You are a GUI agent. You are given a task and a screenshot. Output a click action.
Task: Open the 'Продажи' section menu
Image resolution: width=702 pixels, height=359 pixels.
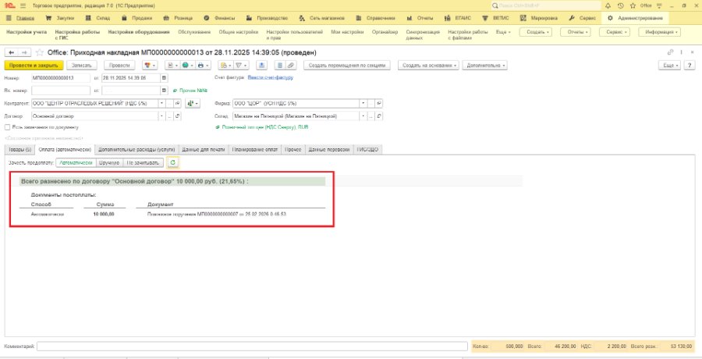[x=137, y=19]
